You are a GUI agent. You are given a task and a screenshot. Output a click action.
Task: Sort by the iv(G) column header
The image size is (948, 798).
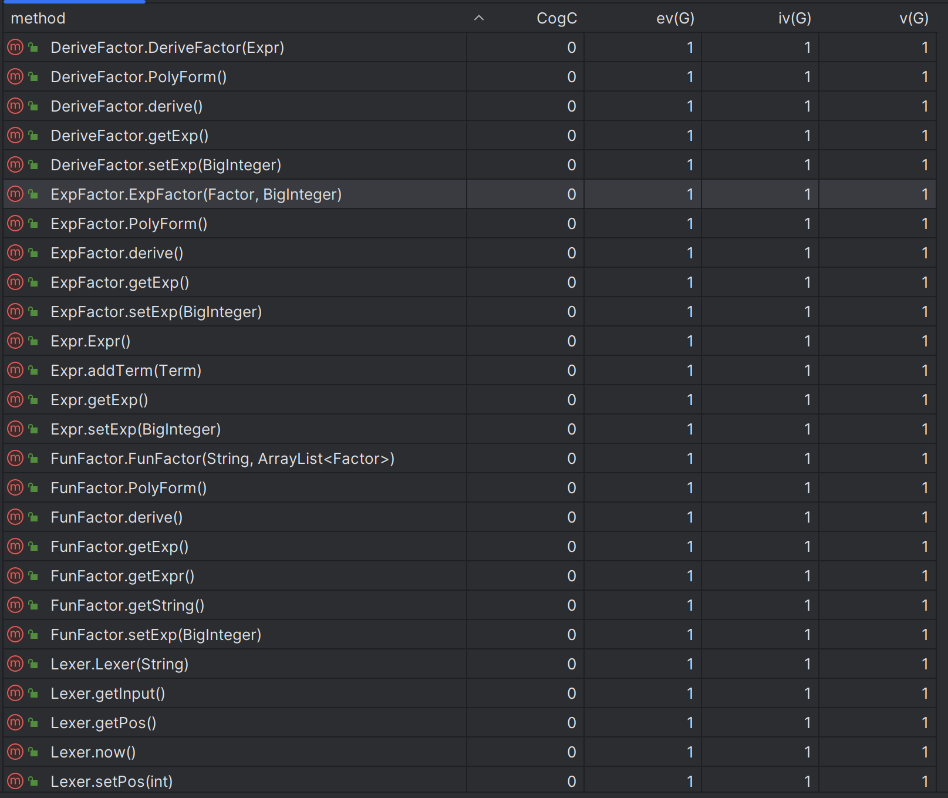pos(795,18)
